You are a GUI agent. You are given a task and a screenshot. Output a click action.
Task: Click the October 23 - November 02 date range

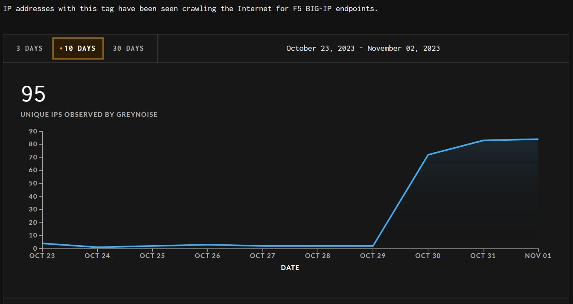coord(363,49)
